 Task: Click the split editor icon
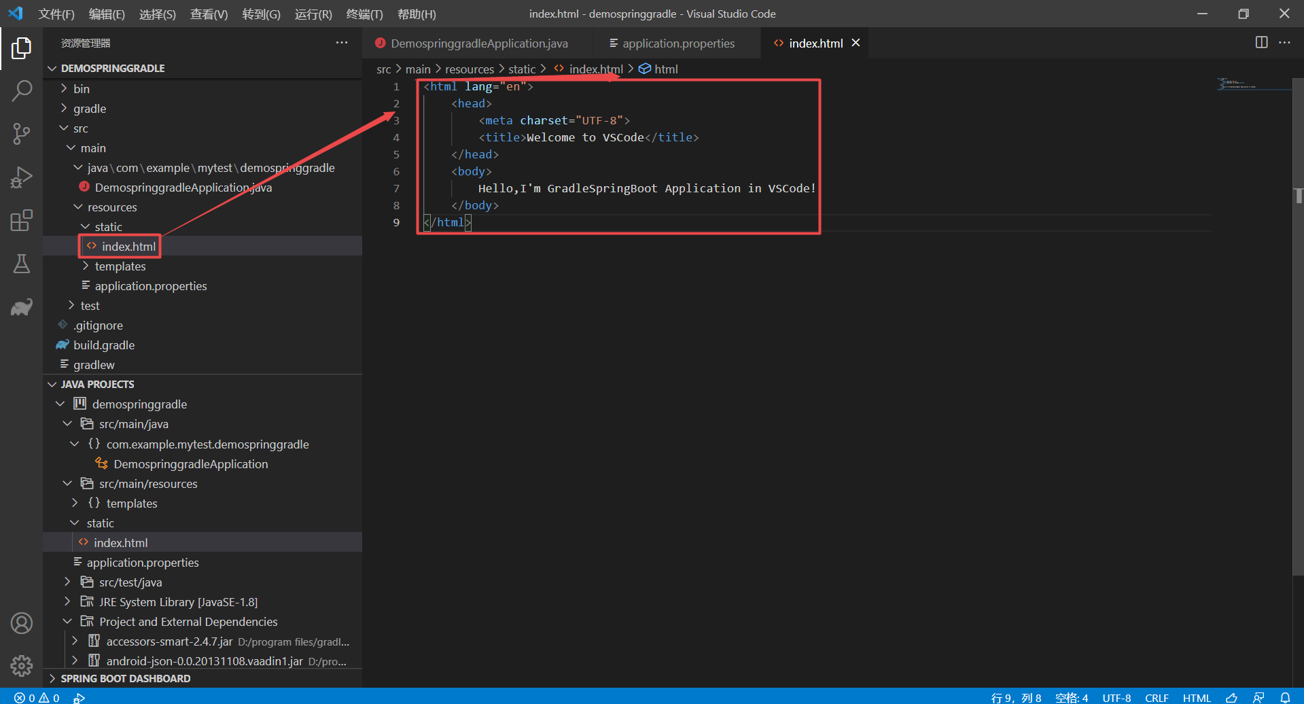tap(1261, 42)
